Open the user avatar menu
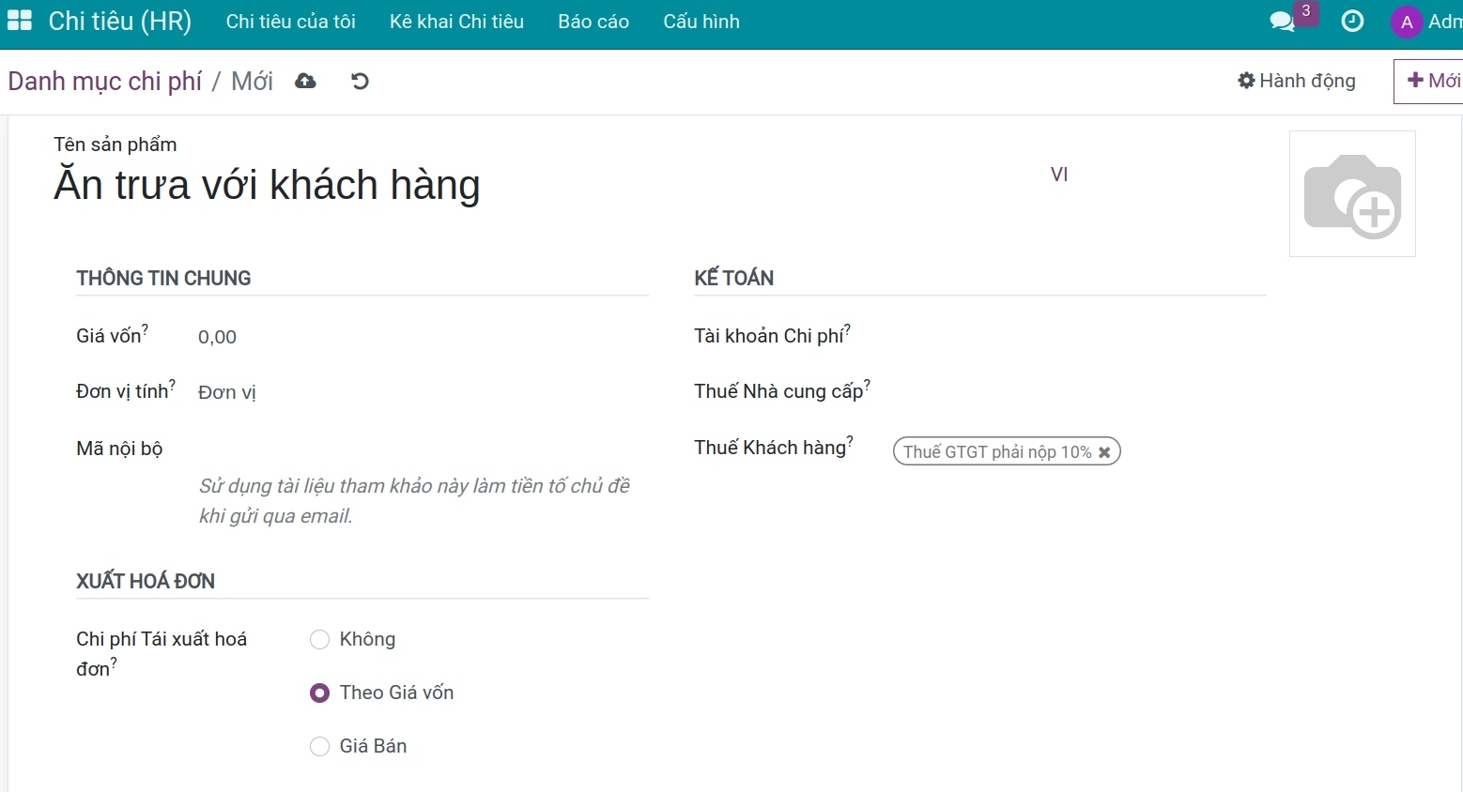The width and height of the screenshot is (1463, 792). [1425, 22]
